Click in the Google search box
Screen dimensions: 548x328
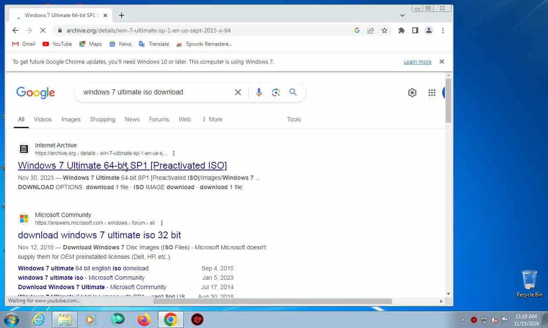156,92
